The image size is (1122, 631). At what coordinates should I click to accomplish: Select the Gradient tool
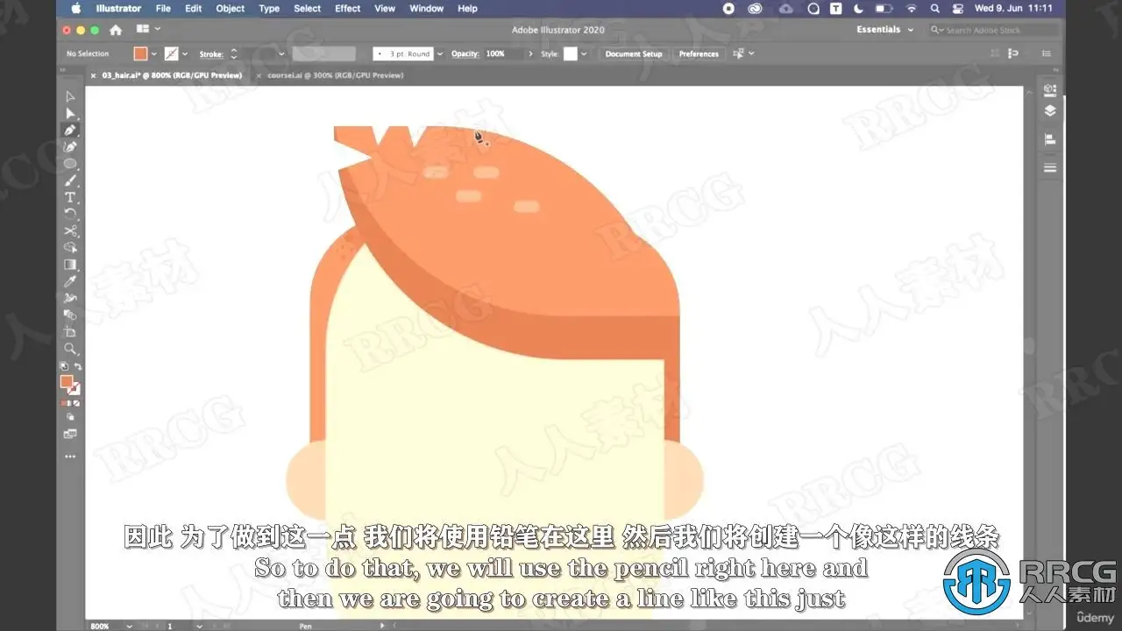pos(70,265)
